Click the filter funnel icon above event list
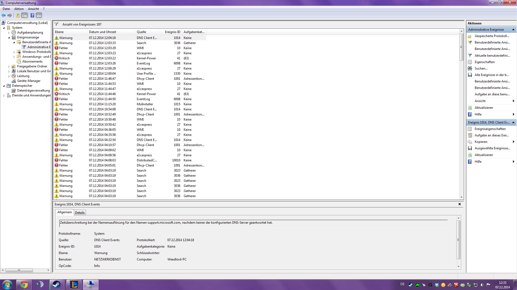This screenshot has width=517, height=290. [56, 24]
